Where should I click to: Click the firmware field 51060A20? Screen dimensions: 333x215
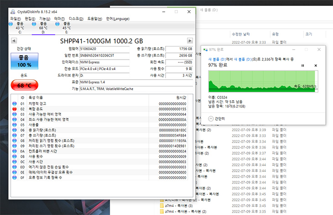pyautogui.click(x=104, y=49)
